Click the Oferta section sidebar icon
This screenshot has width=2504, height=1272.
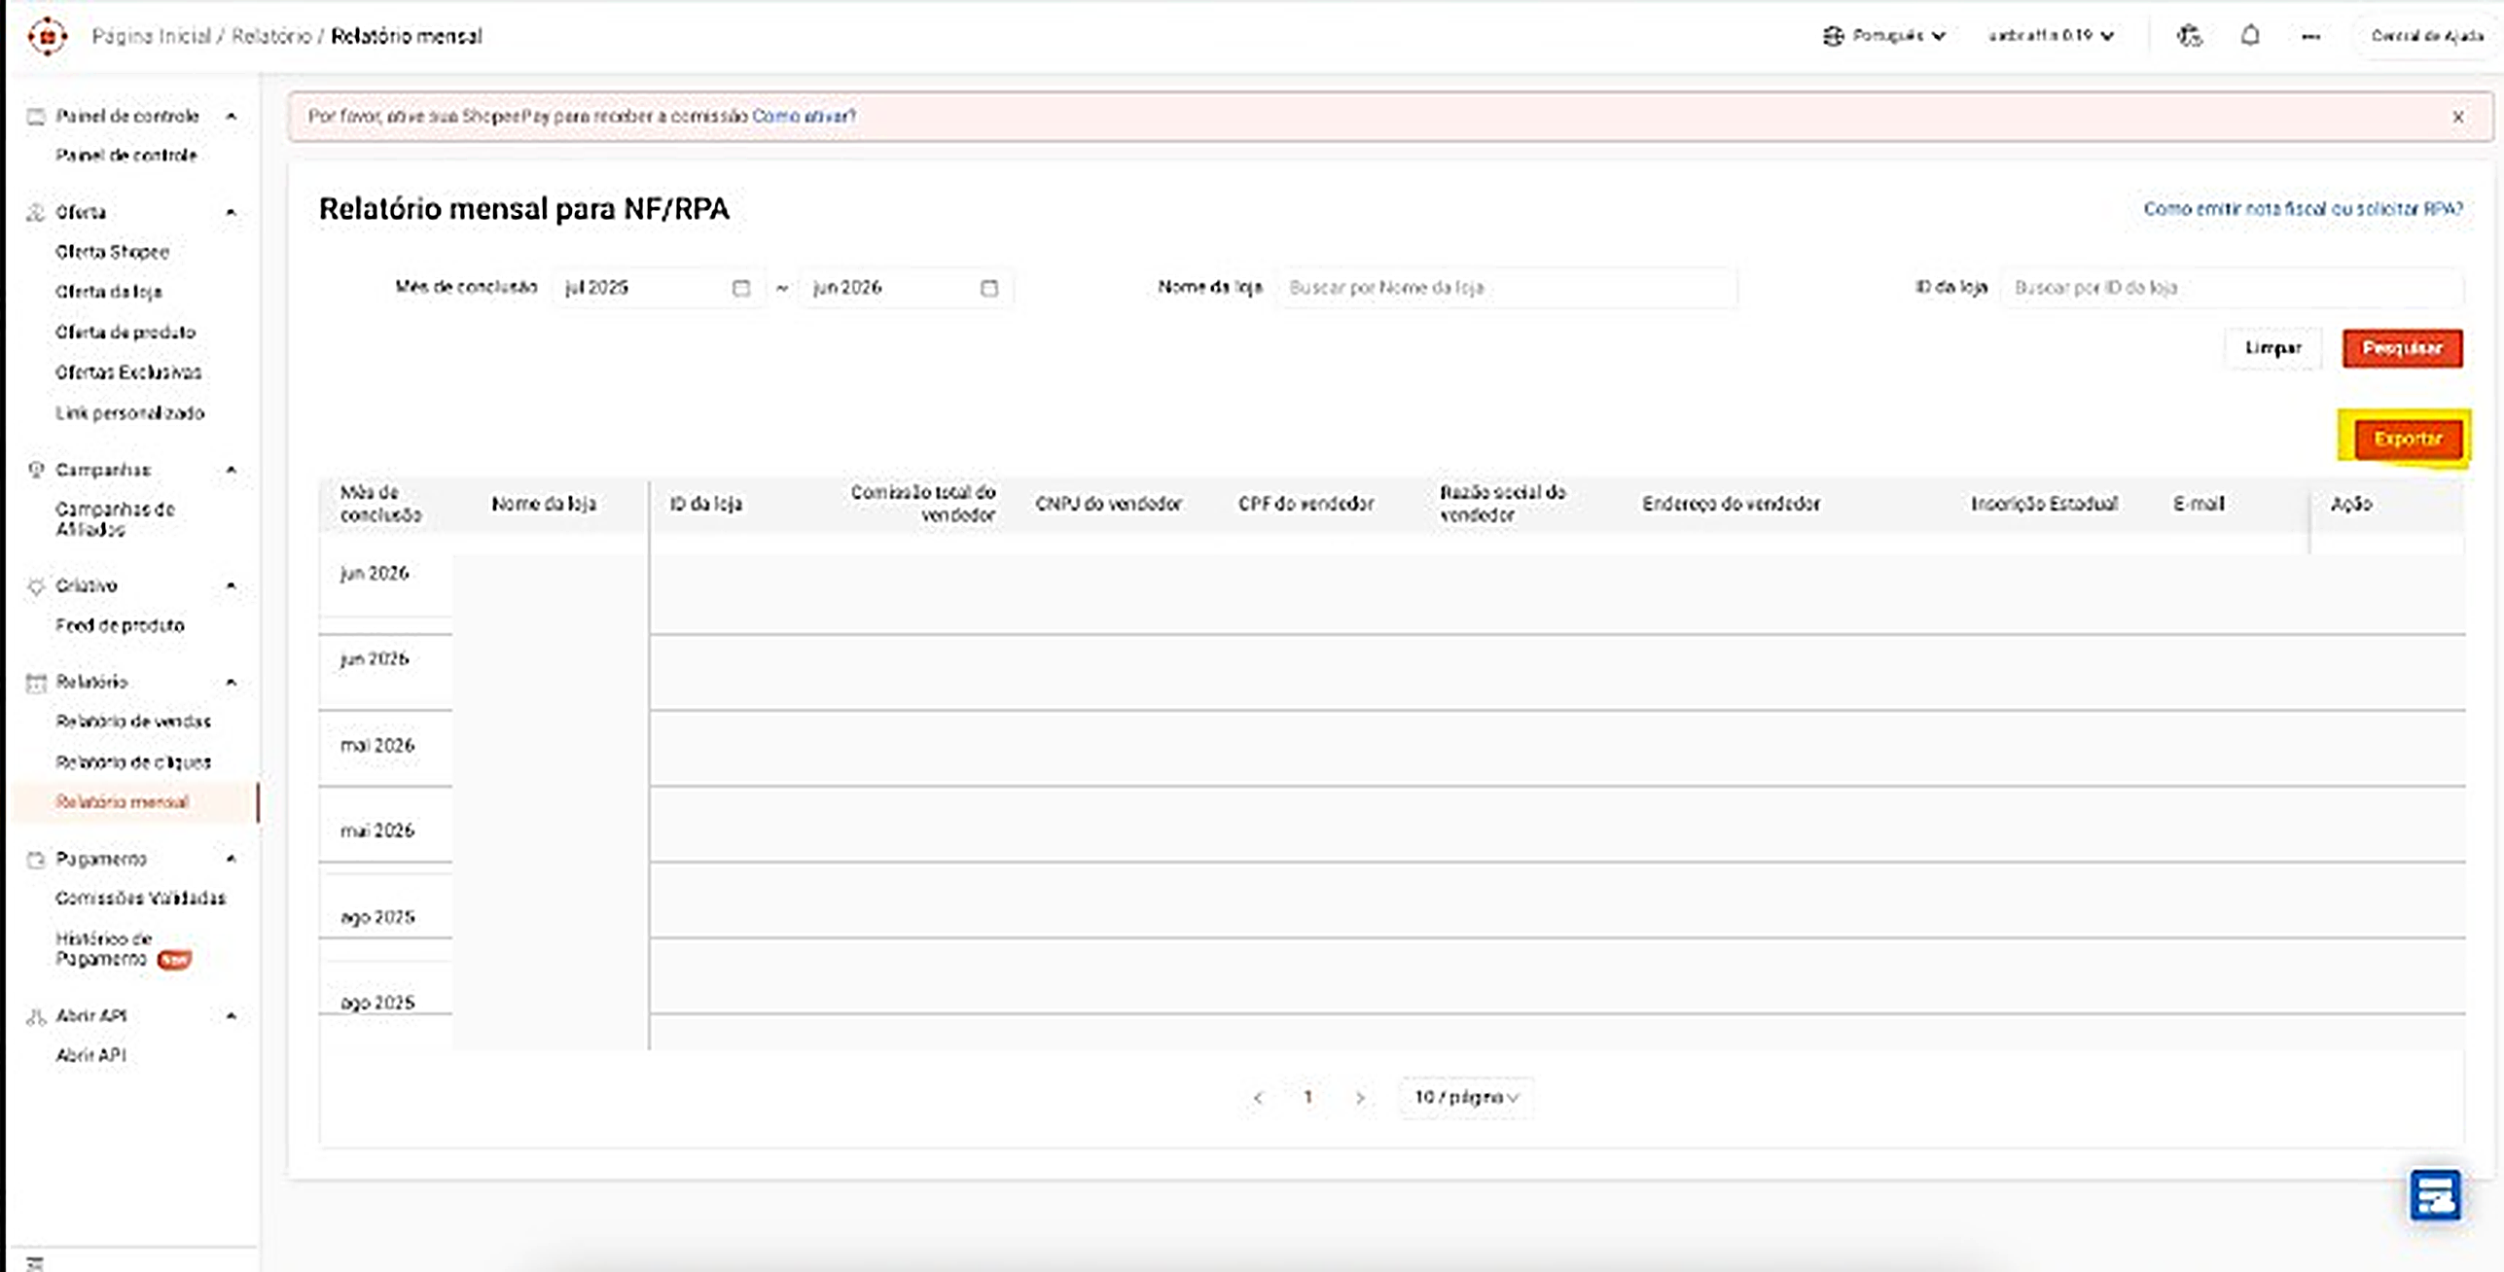click(36, 212)
